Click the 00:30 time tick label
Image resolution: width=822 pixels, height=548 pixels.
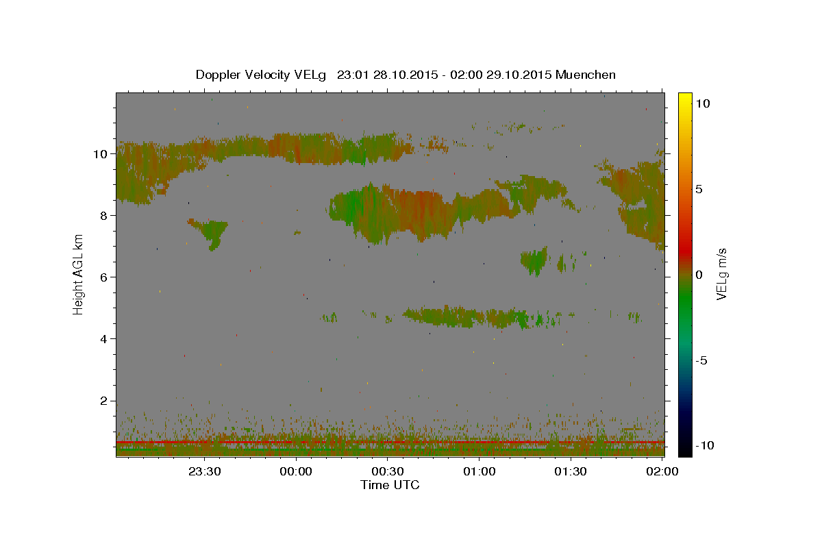388,471
